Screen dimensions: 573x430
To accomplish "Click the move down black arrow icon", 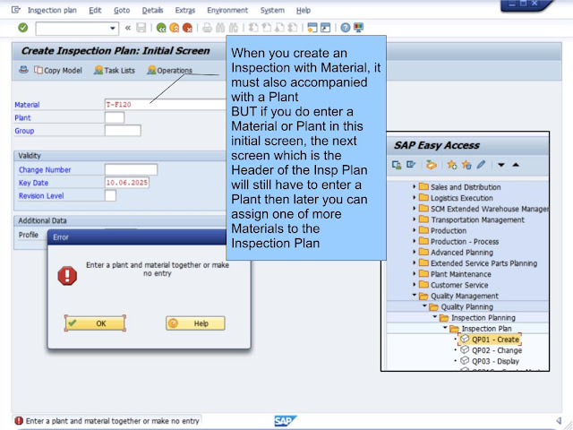I will [501, 165].
